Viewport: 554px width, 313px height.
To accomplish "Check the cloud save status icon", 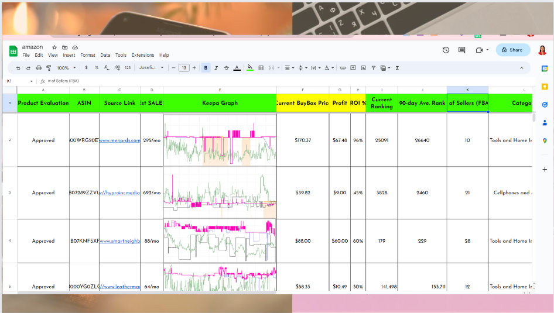I will (x=75, y=47).
